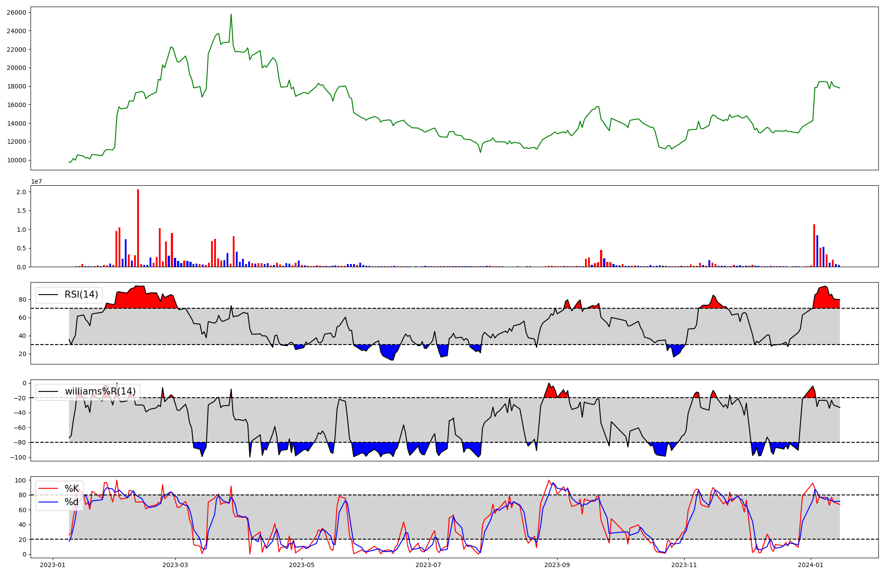Click the 2023-09 x-axis date label
Screen dimensions: 885x575
557,565
